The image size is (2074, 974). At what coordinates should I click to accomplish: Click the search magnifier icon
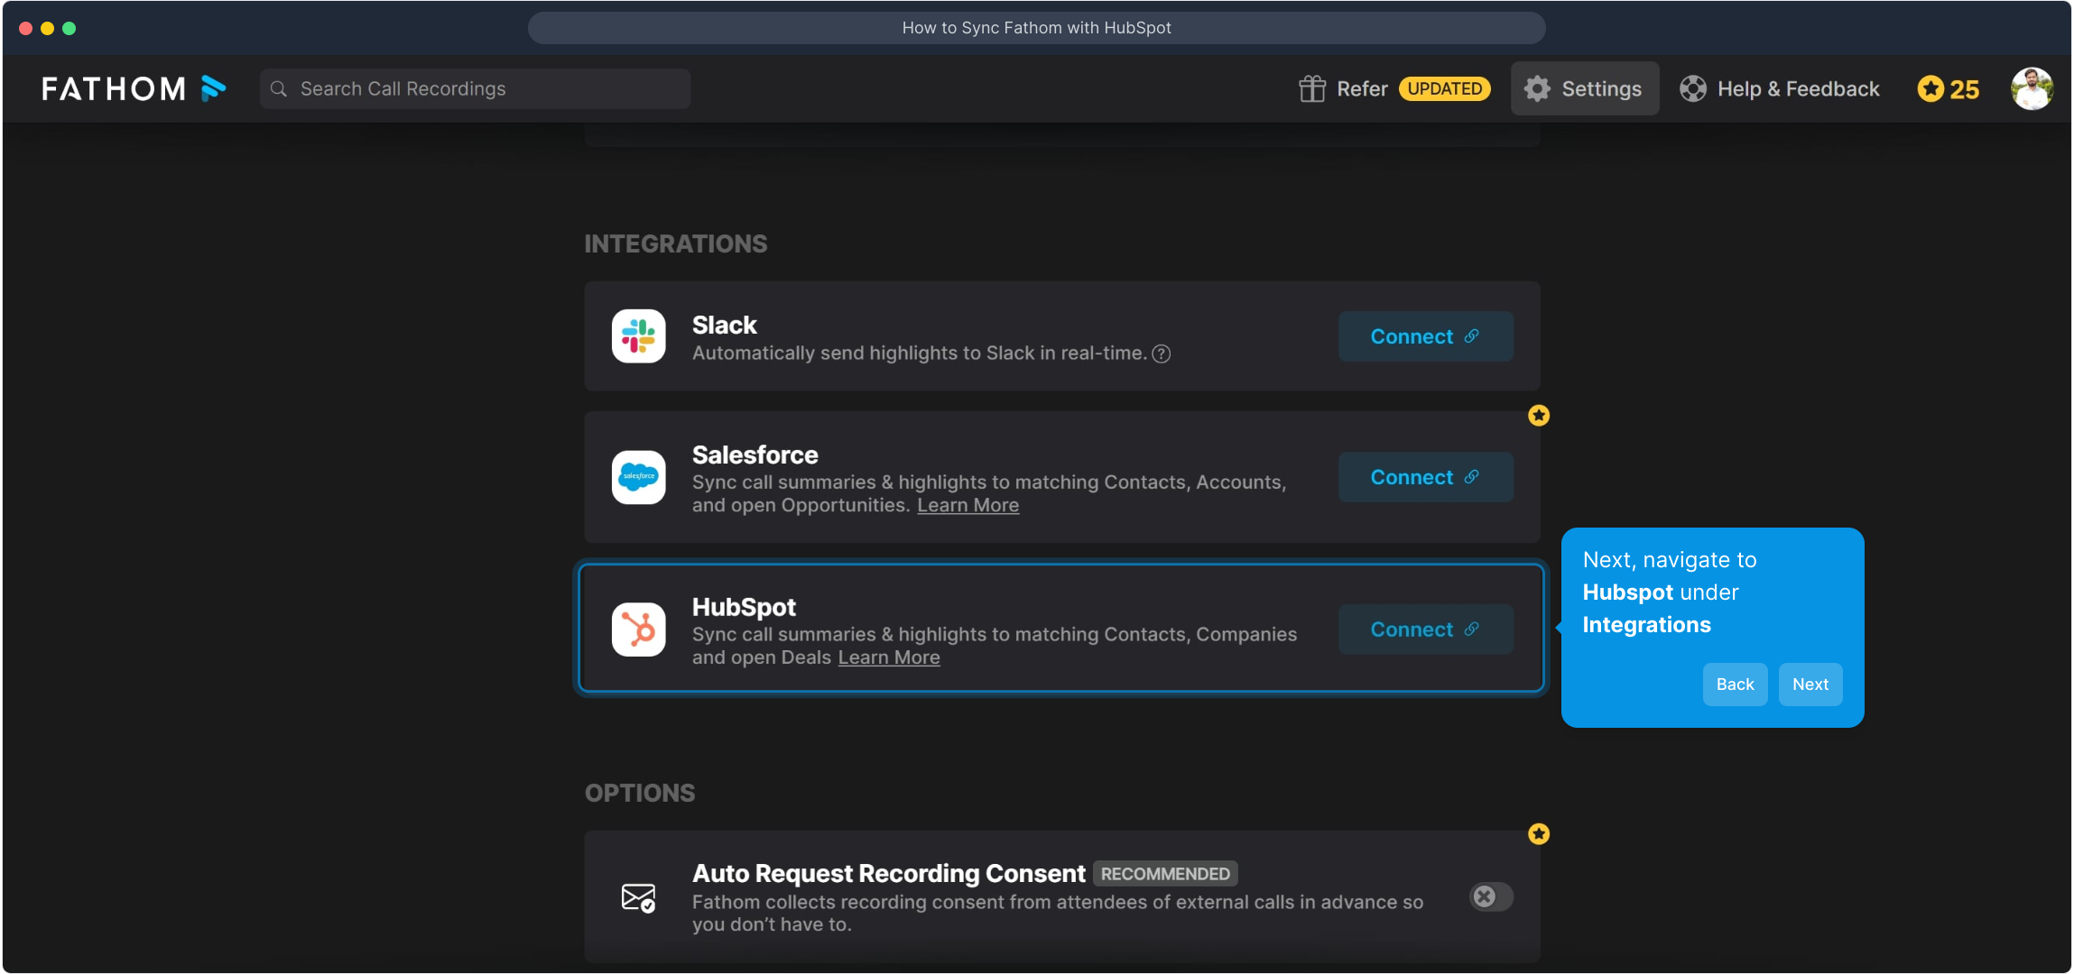click(x=279, y=88)
